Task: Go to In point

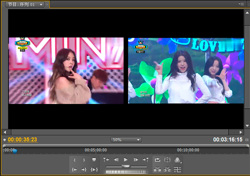Action: coord(74,170)
